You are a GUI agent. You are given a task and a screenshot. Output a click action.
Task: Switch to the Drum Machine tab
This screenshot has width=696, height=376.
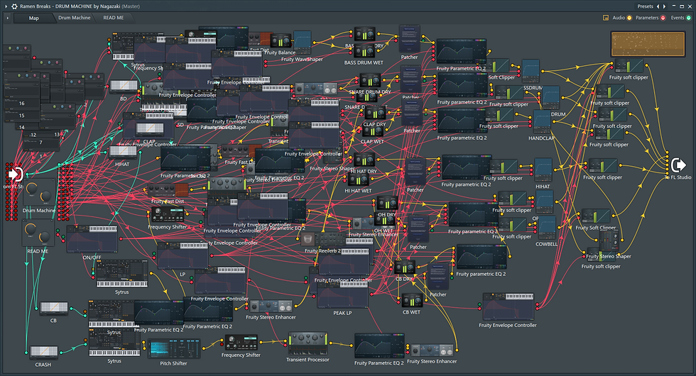(74, 18)
